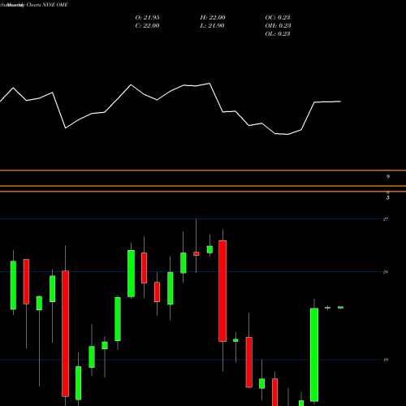Select the last small green candle on the right
Image resolution: width=406 pixels, height=406 pixels.
pyautogui.click(x=340, y=308)
